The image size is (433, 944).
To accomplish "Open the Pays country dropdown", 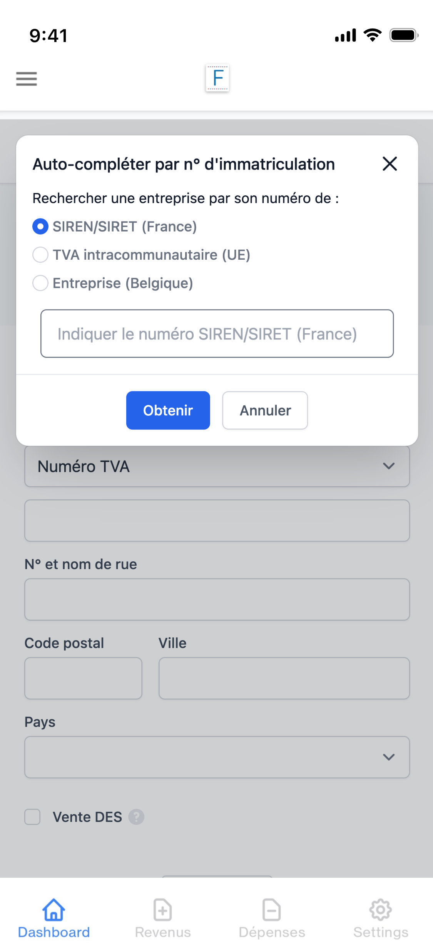I will (x=217, y=757).
